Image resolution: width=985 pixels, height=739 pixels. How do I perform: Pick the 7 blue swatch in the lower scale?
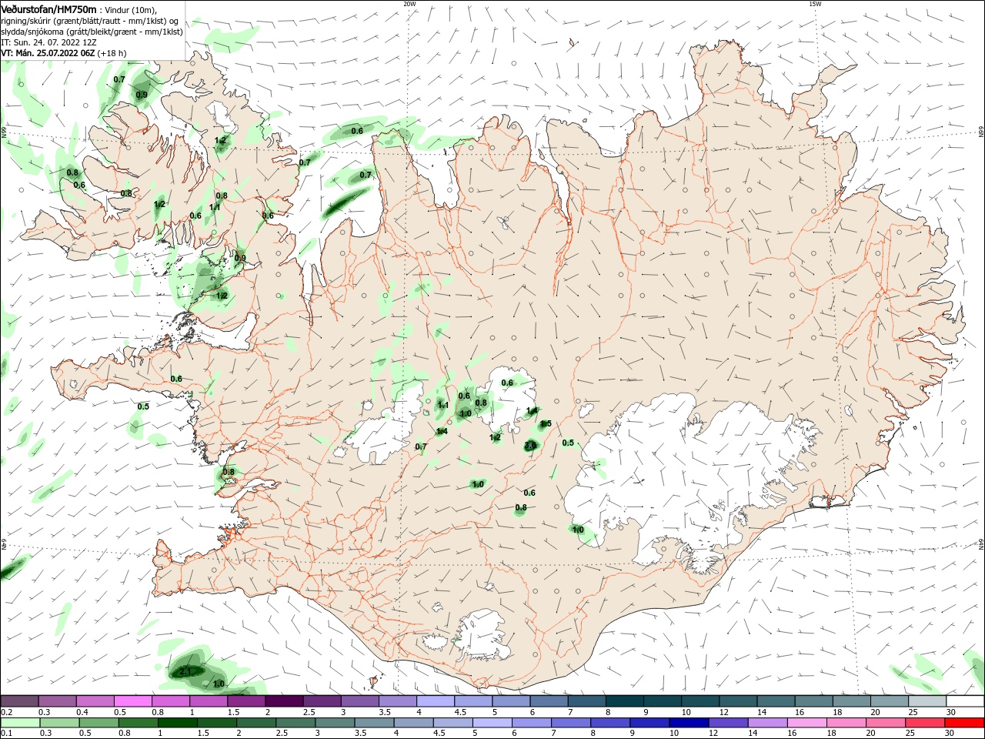(571, 723)
